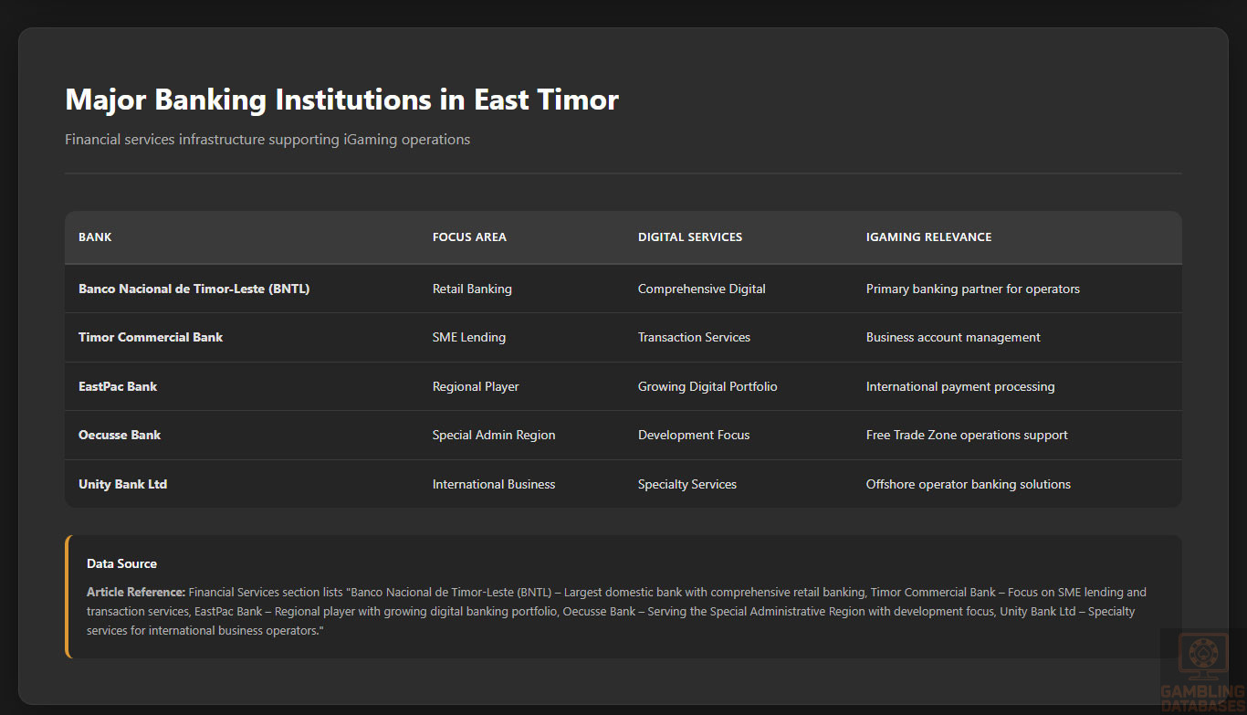Click the Financial services infrastructure subtitle
The height and width of the screenshot is (715, 1247).
point(267,139)
